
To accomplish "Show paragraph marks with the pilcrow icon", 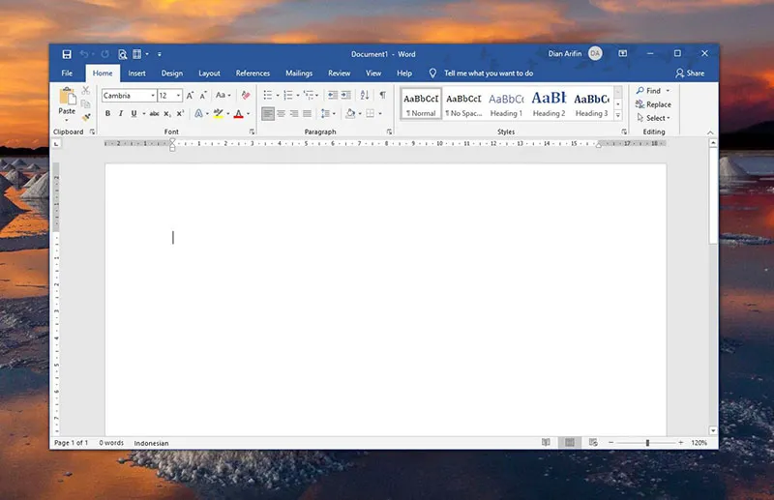I will (x=382, y=96).
